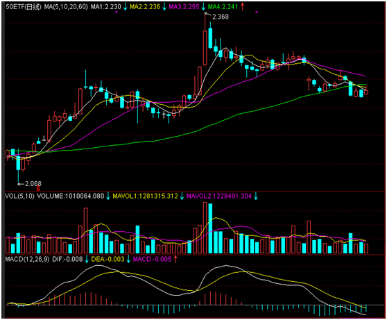Click the cyan candlestick at the 2.068 low
This screenshot has height=320, width=387.
pos(18,162)
